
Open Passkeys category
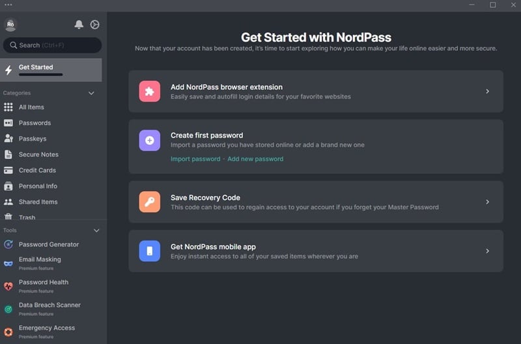pyautogui.click(x=33, y=139)
